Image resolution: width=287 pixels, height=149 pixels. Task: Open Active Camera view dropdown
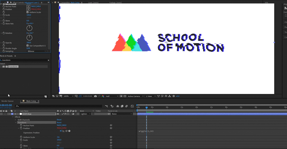136,96
